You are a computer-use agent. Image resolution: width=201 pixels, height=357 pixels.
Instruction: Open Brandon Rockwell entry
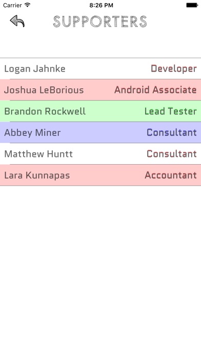tap(100, 111)
